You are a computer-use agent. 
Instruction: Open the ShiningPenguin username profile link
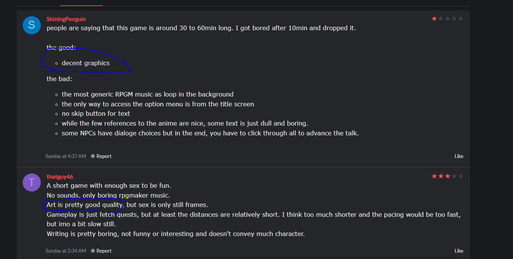point(66,19)
